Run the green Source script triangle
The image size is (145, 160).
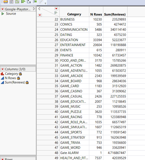(x=2, y=14)
